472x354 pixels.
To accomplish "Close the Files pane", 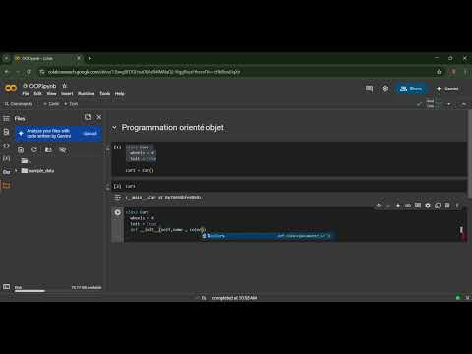I will pyautogui.click(x=99, y=117).
